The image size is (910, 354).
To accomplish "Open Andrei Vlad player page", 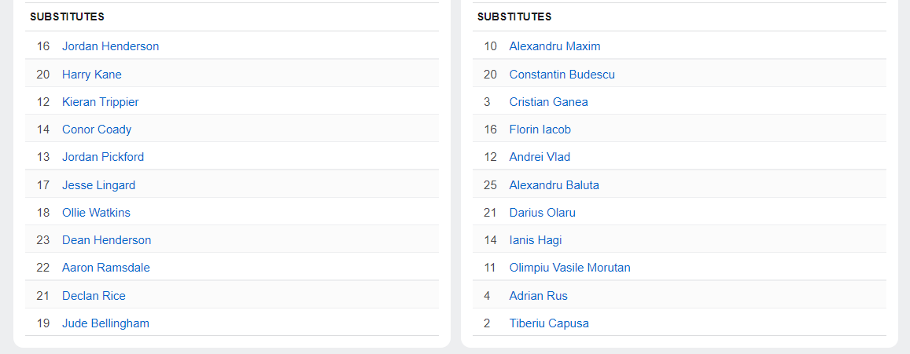I will 540,157.
